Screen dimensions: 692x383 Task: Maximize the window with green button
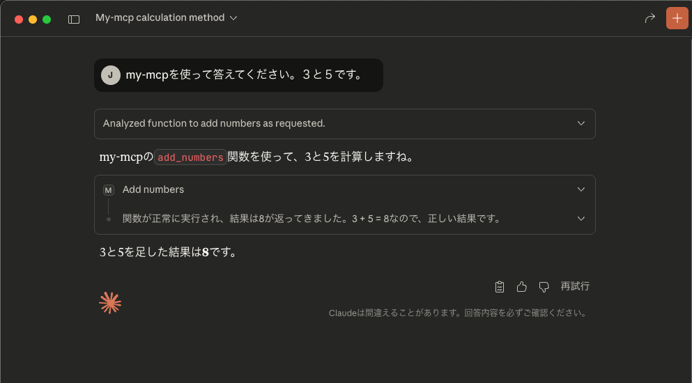tap(47, 19)
